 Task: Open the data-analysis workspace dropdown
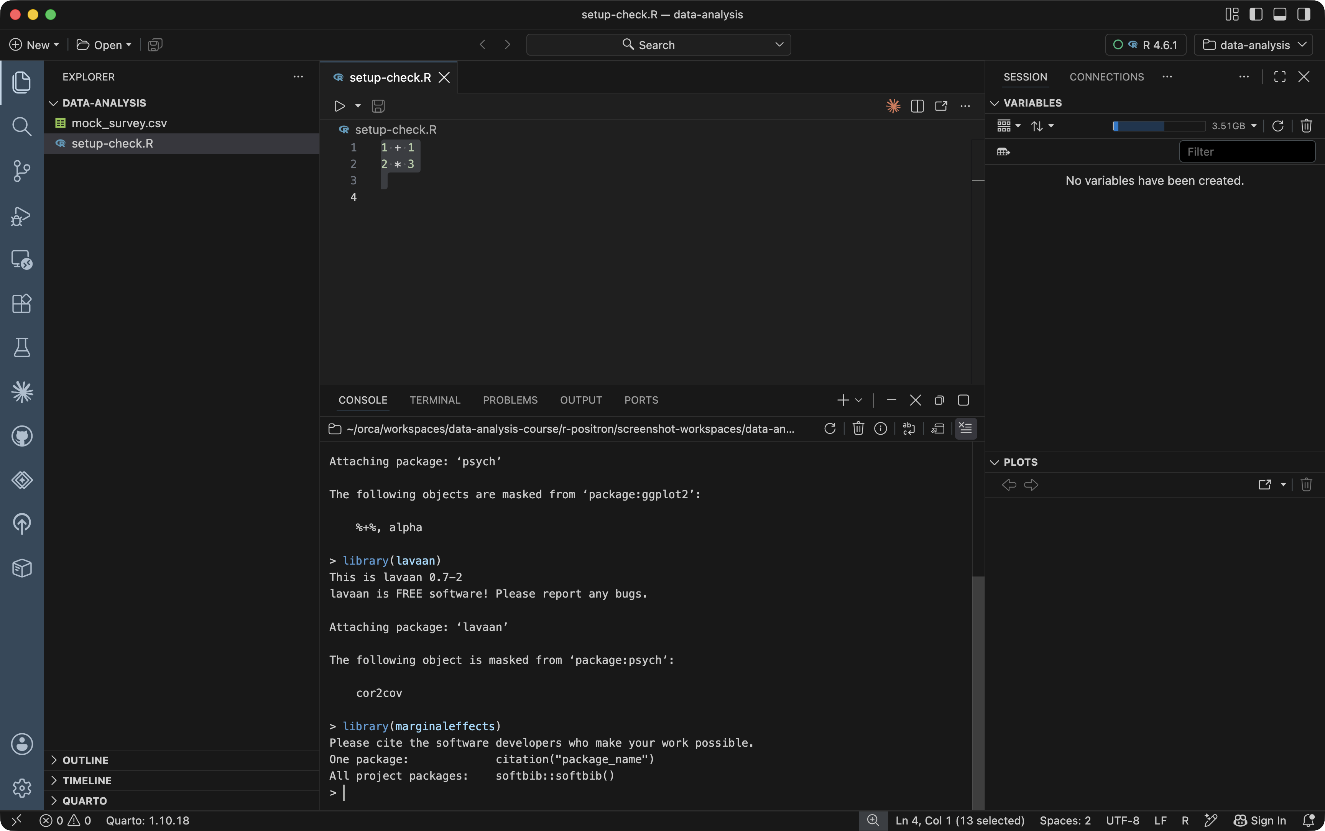[1254, 45]
